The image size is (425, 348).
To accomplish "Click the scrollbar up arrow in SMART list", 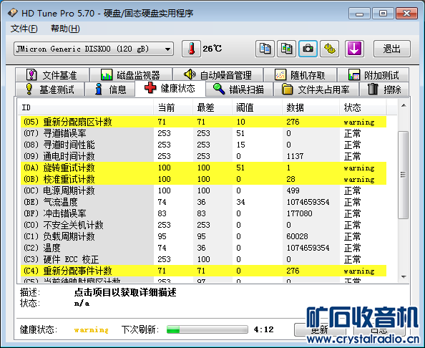I will pyautogui.click(x=404, y=105).
